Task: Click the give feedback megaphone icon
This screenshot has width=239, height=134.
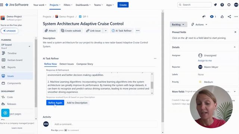Action: click(x=204, y=16)
